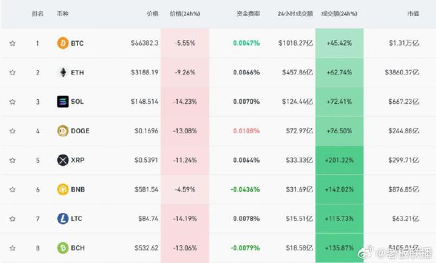Open the XRP coin name link
The width and height of the screenshot is (436, 263).
coord(78,160)
